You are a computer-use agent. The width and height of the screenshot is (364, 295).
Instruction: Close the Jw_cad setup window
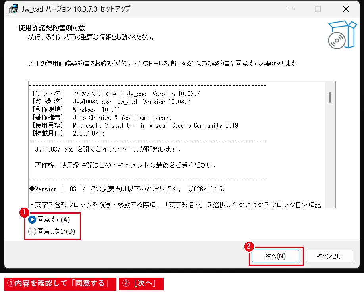tap(346, 9)
